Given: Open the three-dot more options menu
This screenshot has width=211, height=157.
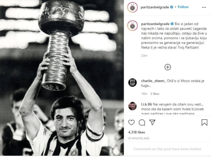Looking at the screenshot, I should point(204,7).
